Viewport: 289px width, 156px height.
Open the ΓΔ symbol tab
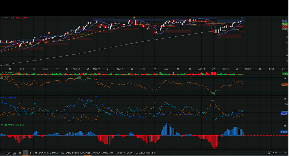(x=62, y=153)
